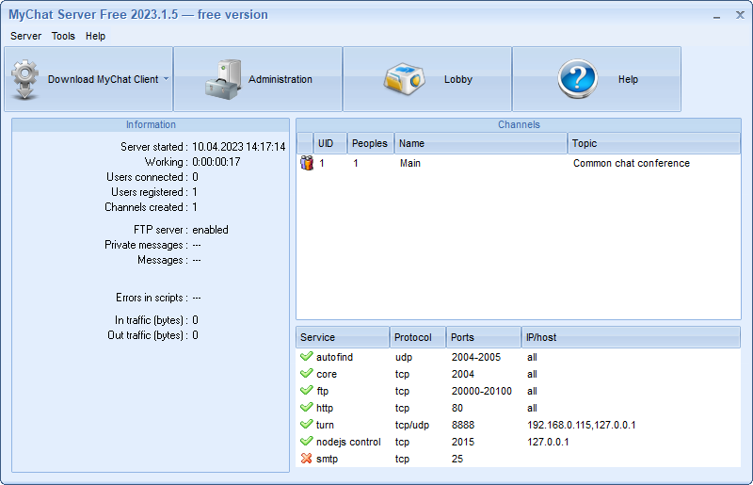Click the 'tcp/udp' protocol cell
This screenshot has width=753, height=485.
412,425
